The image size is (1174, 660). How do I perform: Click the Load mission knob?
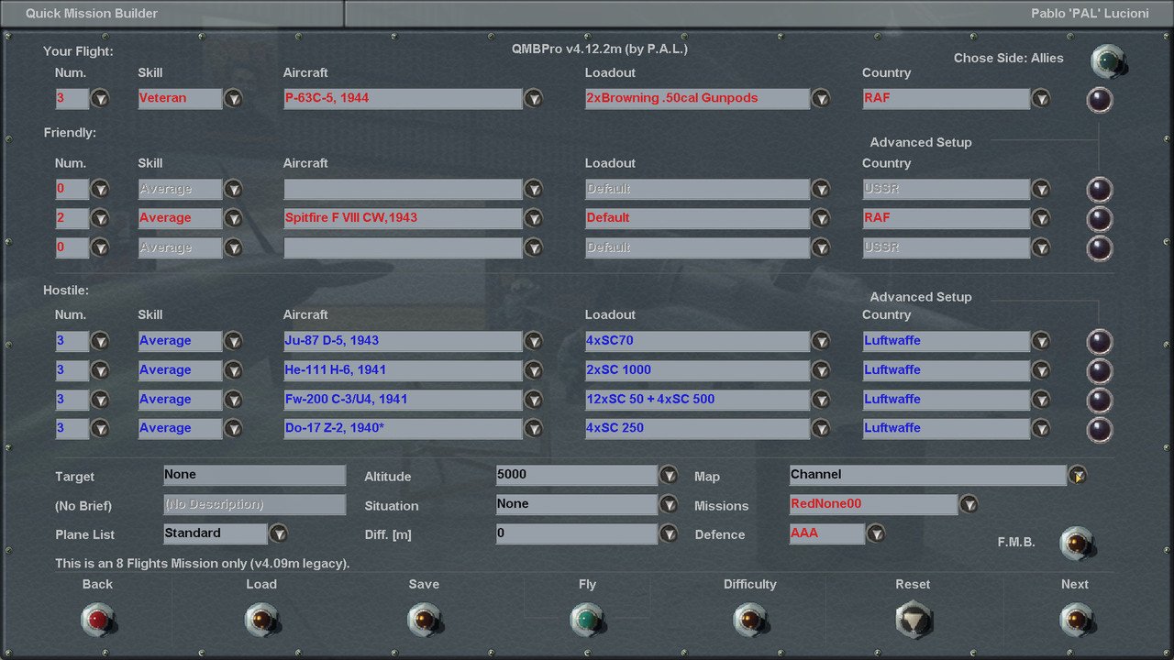point(261,620)
